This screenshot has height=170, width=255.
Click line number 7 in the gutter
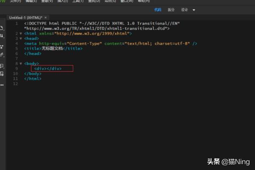[17, 59]
